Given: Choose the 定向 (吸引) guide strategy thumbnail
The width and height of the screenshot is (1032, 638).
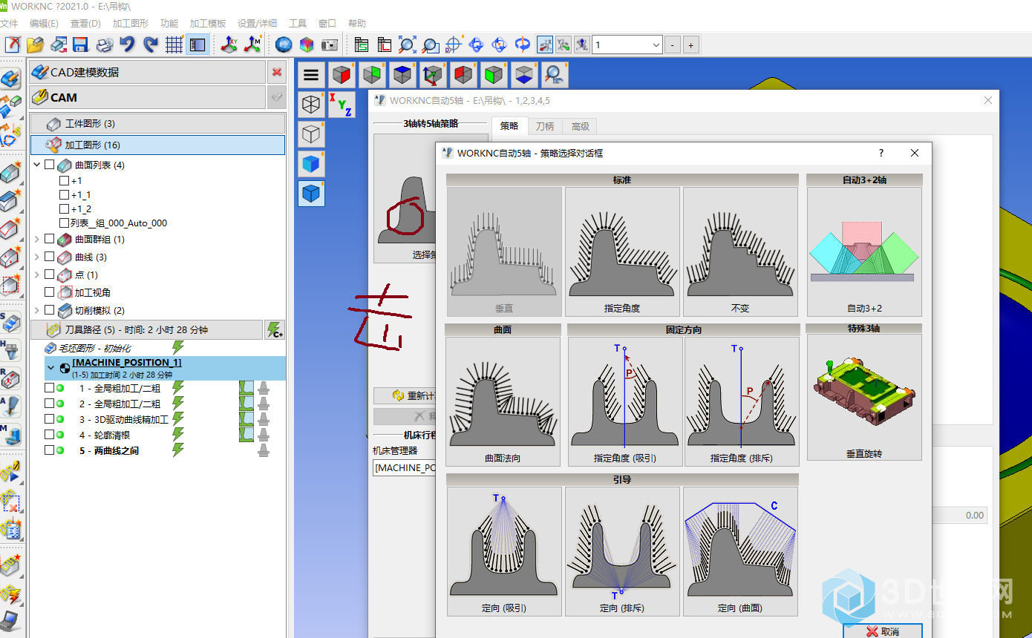Looking at the screenshot, I should point(504,551).
